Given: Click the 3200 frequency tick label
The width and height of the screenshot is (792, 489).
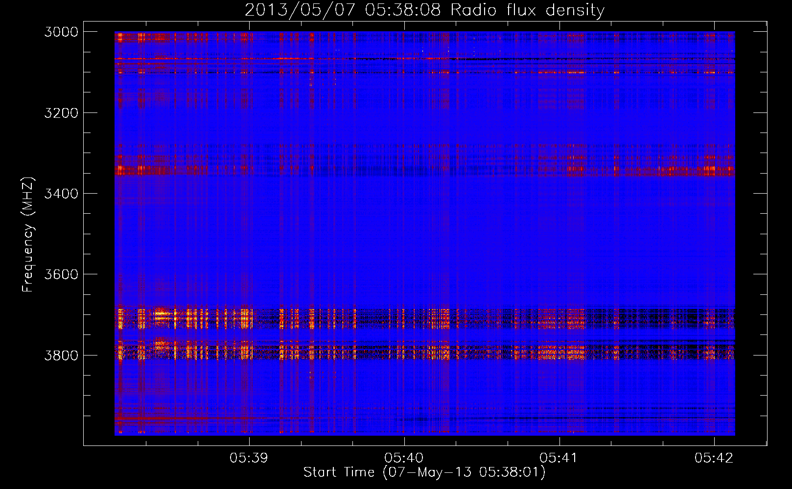Looking at the screenshot, I should 61,113.
